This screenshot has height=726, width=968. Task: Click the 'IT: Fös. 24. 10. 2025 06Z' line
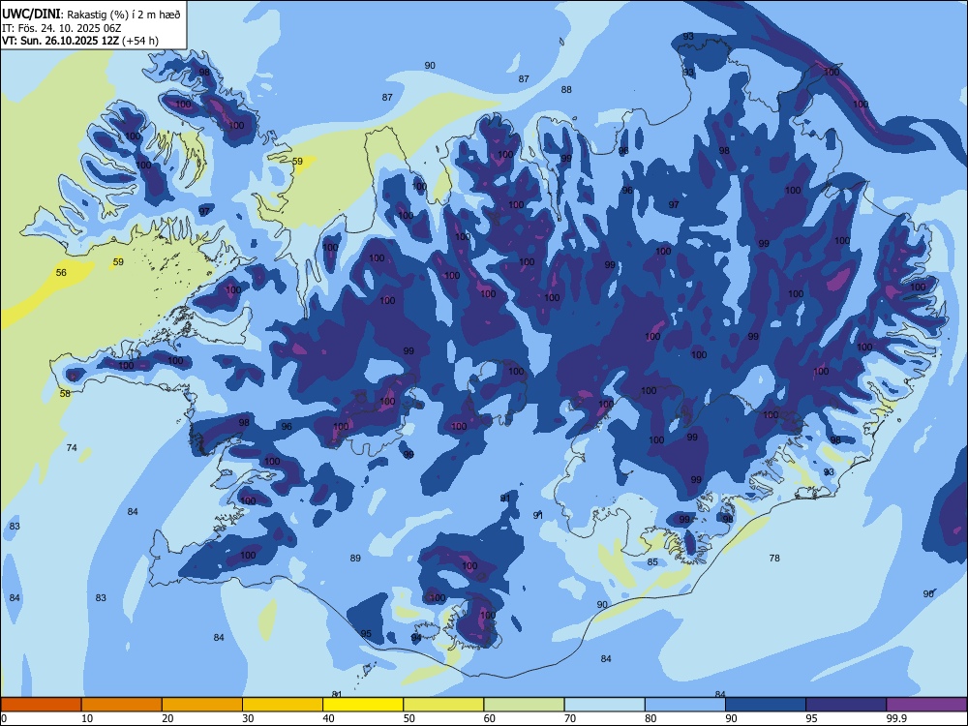pyautogui.click(x=61, y=28)
